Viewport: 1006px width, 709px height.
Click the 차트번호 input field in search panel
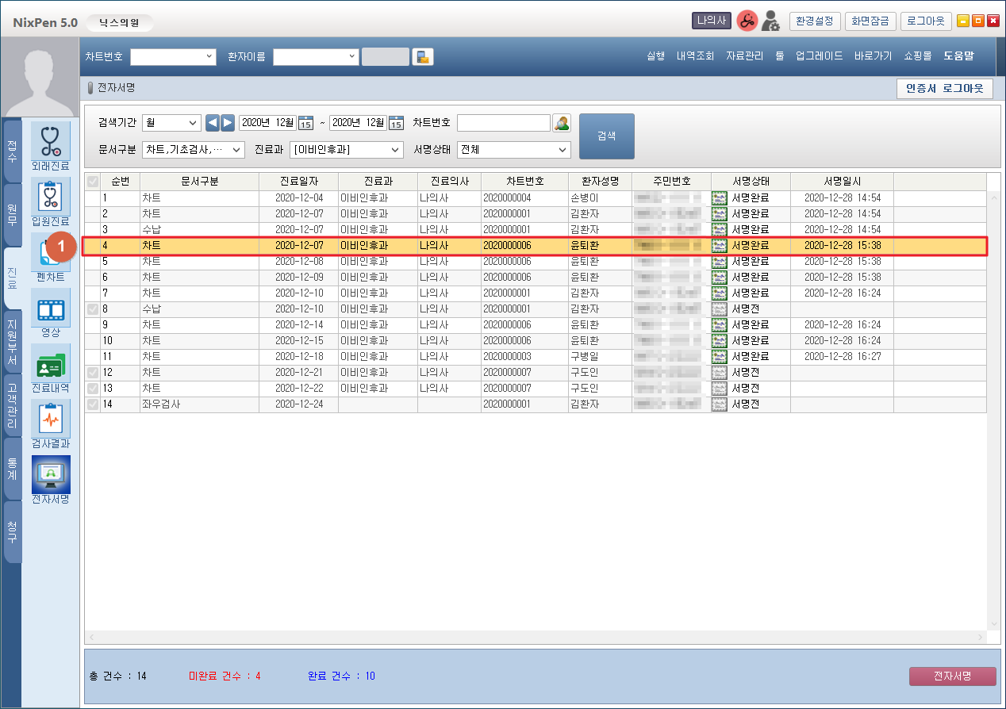coord(503,123)
